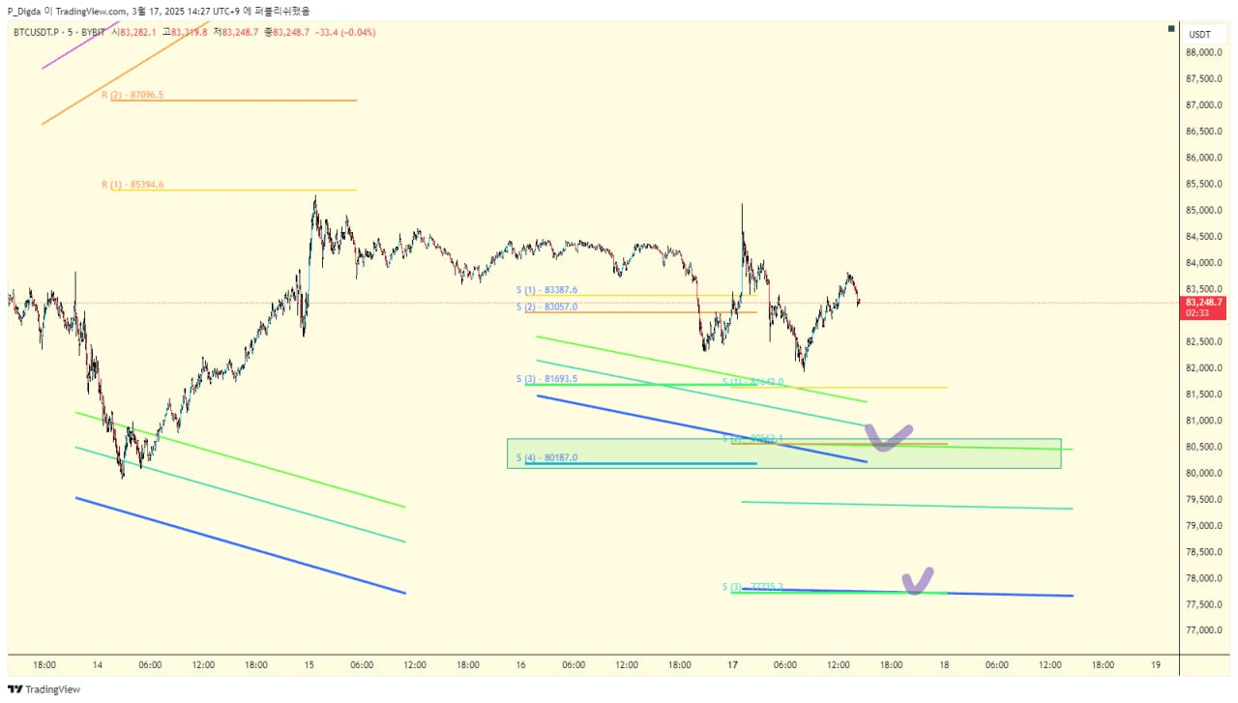
Task: Click the 81,000.0 price axis label
Action: coord(1204,421)
